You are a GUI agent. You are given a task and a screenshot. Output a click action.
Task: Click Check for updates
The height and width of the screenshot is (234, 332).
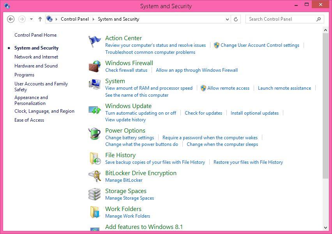(x=203, y=113)
